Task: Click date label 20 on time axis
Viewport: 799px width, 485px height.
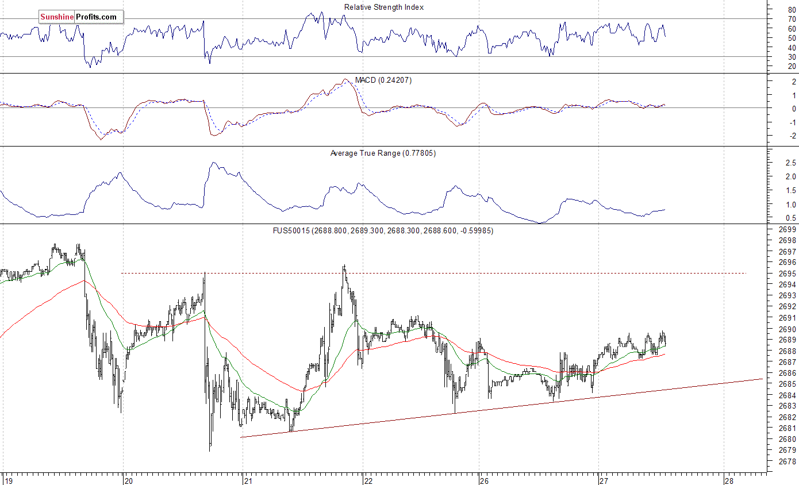Action: click(129, 480)
